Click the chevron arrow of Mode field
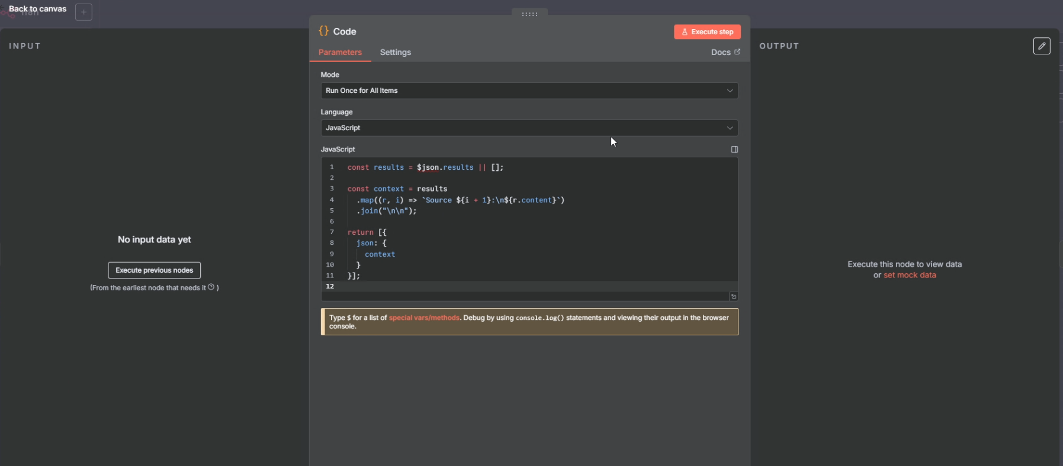This screenshot has height=466, width=1063. pos(730,90)
